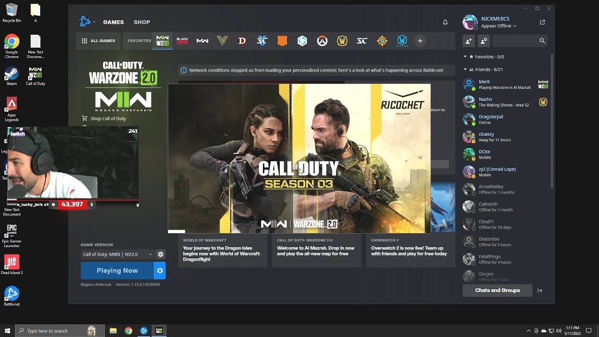The image size is (599, 337).
Task: Collapse the Friends - 6/21 section
Action: point(465,69)
